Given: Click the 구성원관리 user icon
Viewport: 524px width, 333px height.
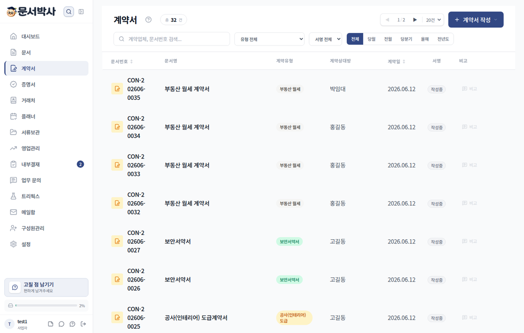Looking at the screenshot, I should [x=13, y=228].
